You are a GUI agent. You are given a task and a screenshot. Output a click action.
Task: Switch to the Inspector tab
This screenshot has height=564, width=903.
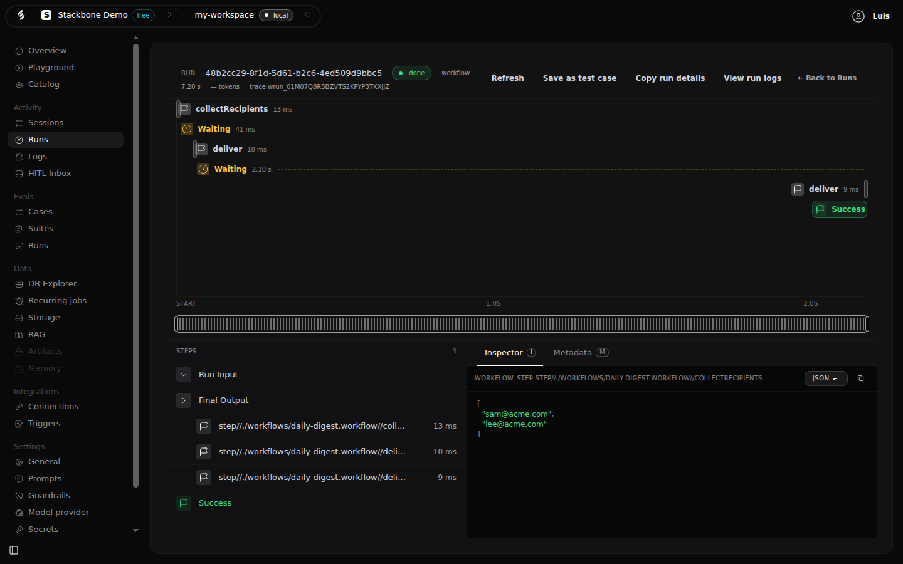(x=510, y=353)
